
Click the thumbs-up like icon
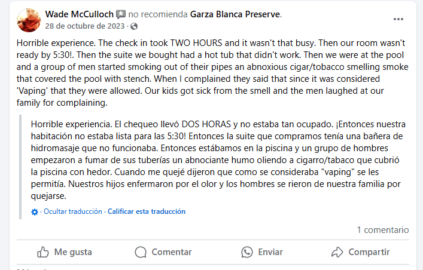[x=42, y=252]
